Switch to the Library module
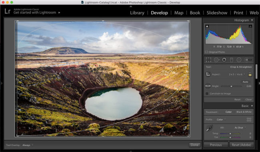This screenshot has height=152, width=260. point(137,13)
